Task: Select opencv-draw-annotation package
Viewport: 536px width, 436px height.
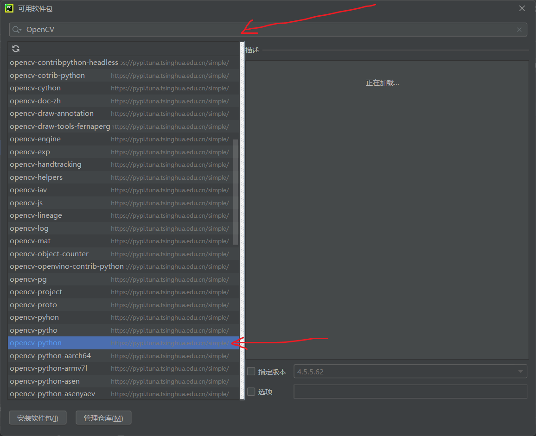Action: pos(123,114)
